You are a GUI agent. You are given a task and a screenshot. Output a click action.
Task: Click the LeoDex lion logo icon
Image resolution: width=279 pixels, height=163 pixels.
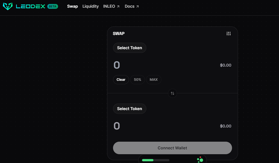click(x=8, y=6)
